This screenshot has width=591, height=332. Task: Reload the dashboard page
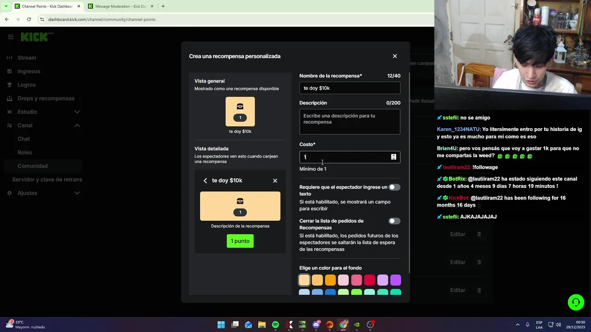tap(29, 19)
